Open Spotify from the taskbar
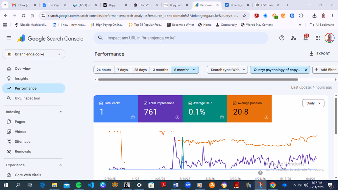338x190 pixels. (x=79, y=185)
